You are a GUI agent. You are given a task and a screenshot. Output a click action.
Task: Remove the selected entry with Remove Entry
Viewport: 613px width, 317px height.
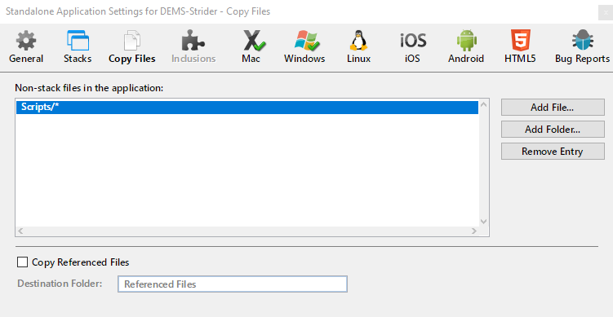(x=553, y=151)
